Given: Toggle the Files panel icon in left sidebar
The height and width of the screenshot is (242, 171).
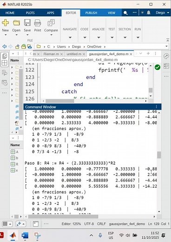Looking at the screenshot, I should (x=4, y=55).
